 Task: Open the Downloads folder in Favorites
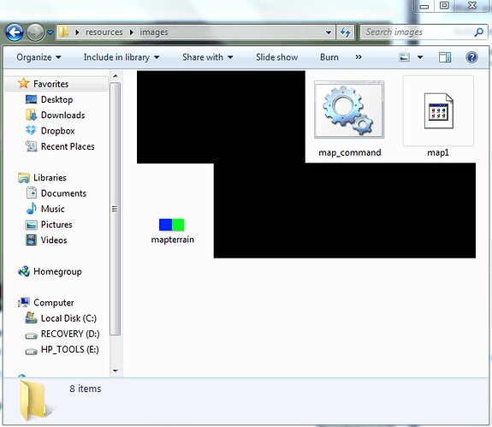62,116
